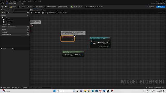
Task: Open the View menu
Action: 20,1
